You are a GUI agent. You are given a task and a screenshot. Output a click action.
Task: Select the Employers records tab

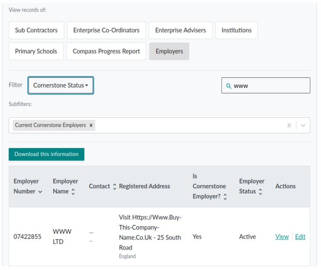coord(169,51)
